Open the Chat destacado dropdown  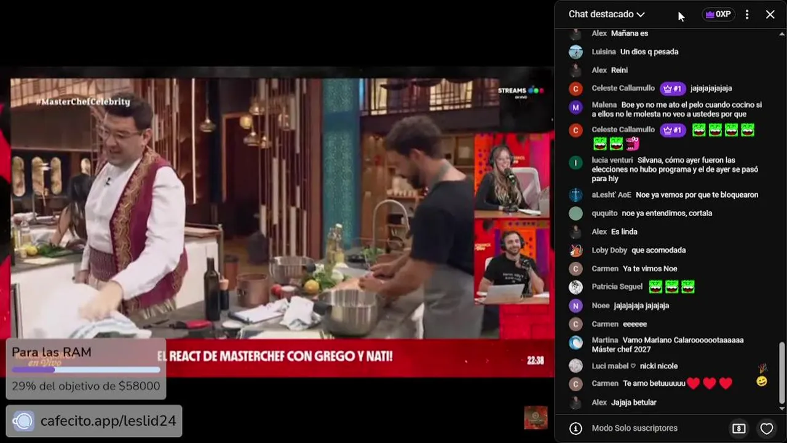[x=606, y=14]
